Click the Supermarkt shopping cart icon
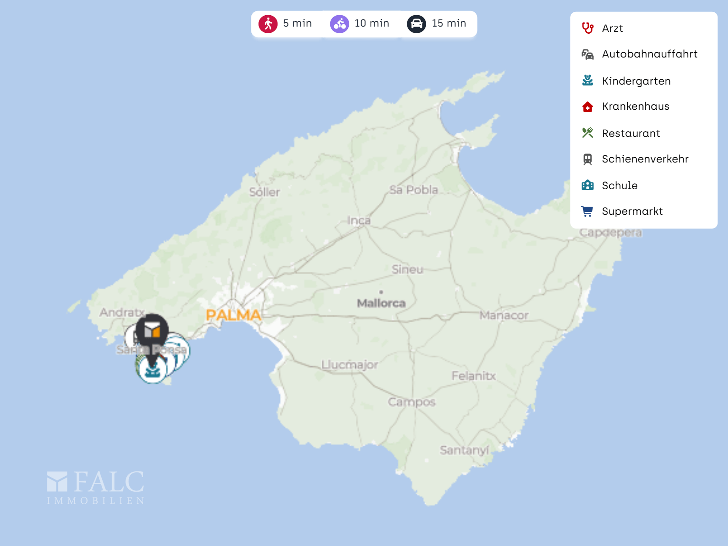Image resolution: width=728 pixels, height=546 pixels. tap(588, 211)
